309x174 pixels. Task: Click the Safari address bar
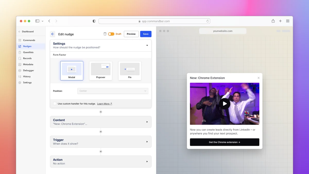click(x=154, y=21)
